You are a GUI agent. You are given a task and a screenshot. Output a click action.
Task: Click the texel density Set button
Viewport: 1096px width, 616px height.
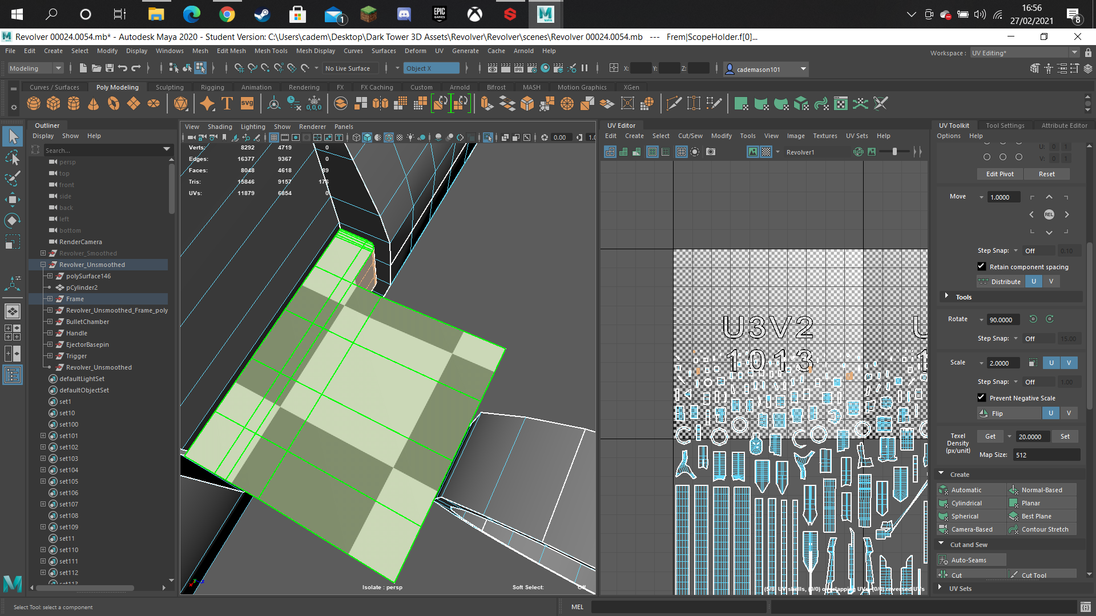[x=1065, y=436]
